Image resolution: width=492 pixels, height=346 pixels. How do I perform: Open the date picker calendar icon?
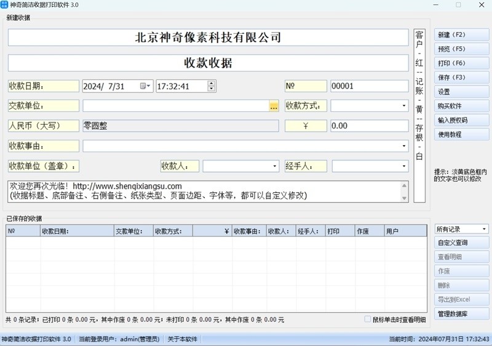coord(145,87)
